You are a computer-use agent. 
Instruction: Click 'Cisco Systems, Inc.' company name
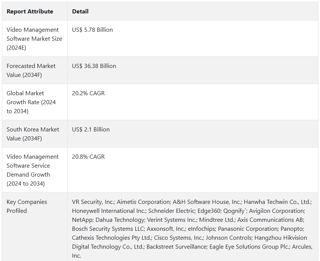click(x=179, y=238)
